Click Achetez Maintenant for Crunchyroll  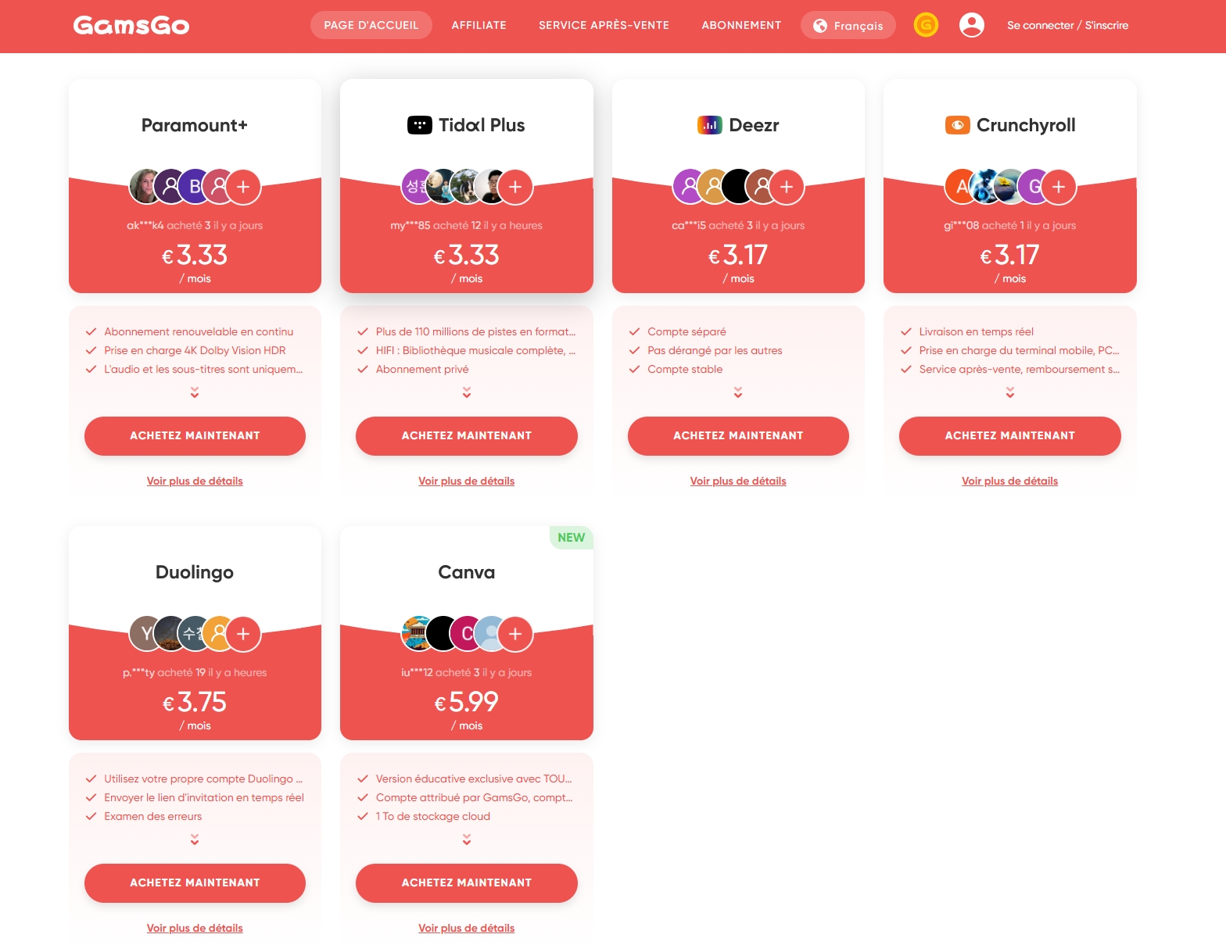(x=1009, y=435)
